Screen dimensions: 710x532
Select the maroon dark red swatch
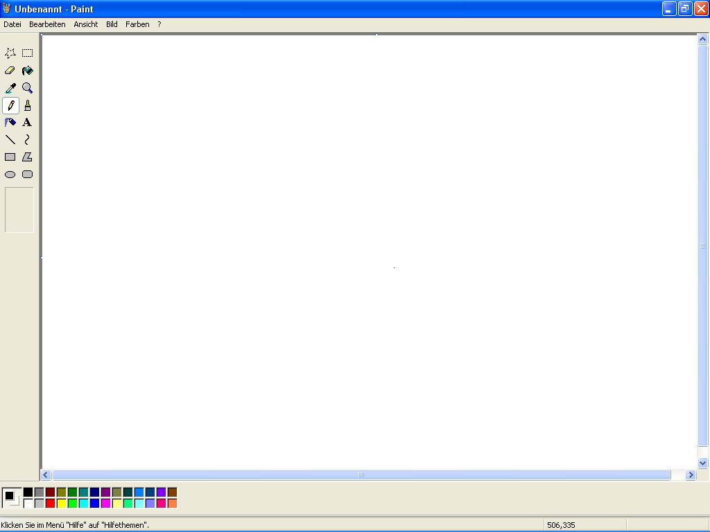click(x=50, y=493)
